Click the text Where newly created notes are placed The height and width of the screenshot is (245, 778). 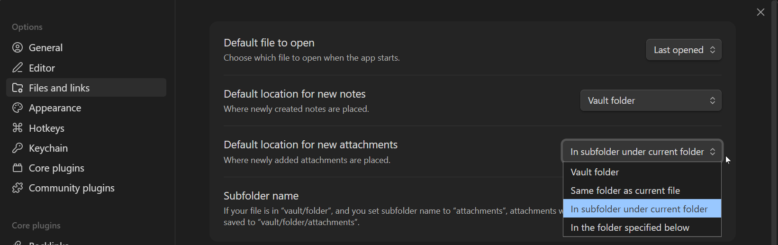pos(296,109)
